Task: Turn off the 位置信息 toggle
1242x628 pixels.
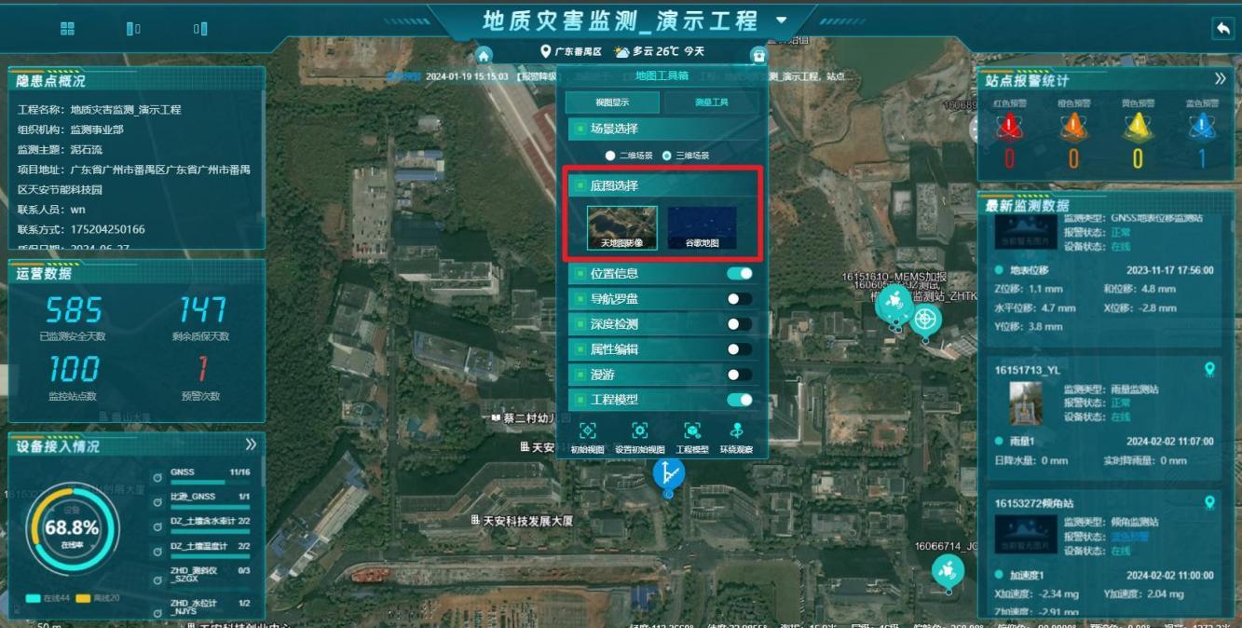Action: point(739,274)
